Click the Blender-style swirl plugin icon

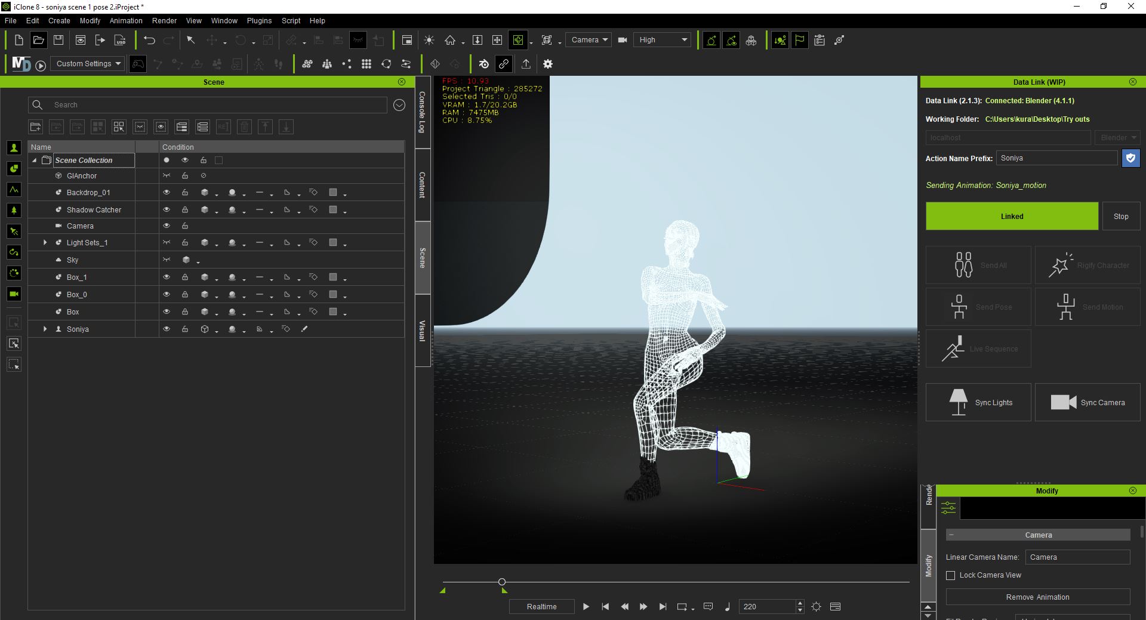coord(483,64)
